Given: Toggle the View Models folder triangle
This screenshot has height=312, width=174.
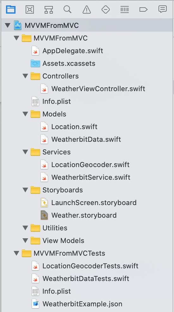Looking at the screenshot, I should click(25, 240).
